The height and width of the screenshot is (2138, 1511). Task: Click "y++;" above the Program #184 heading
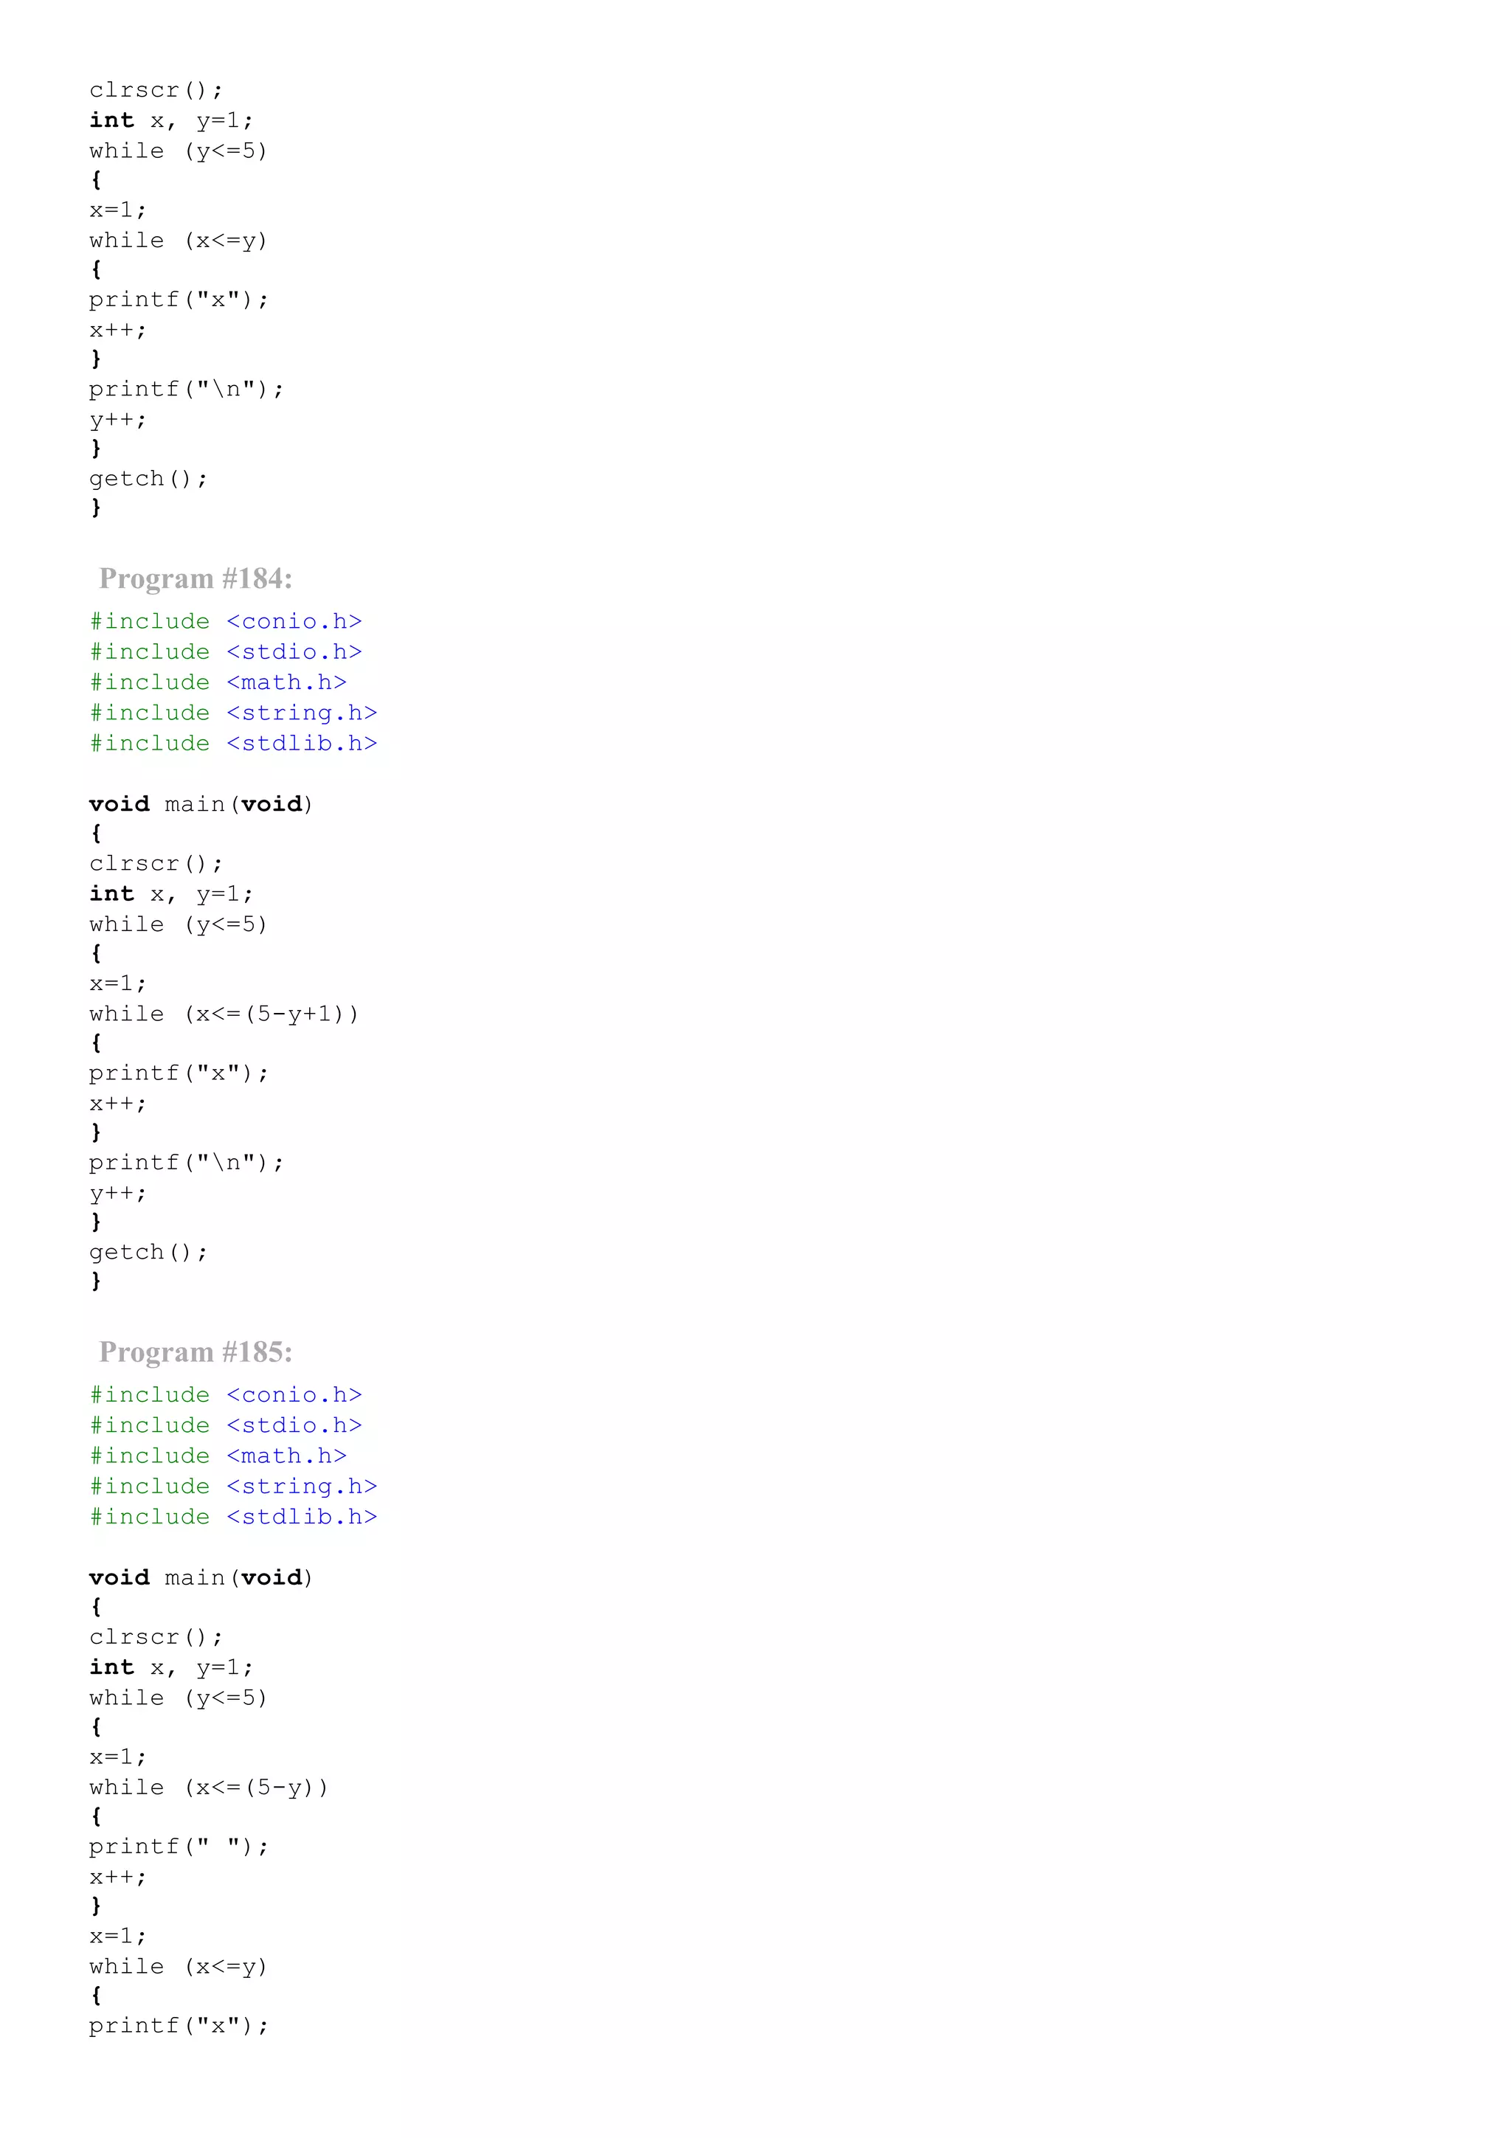(118, 420)
